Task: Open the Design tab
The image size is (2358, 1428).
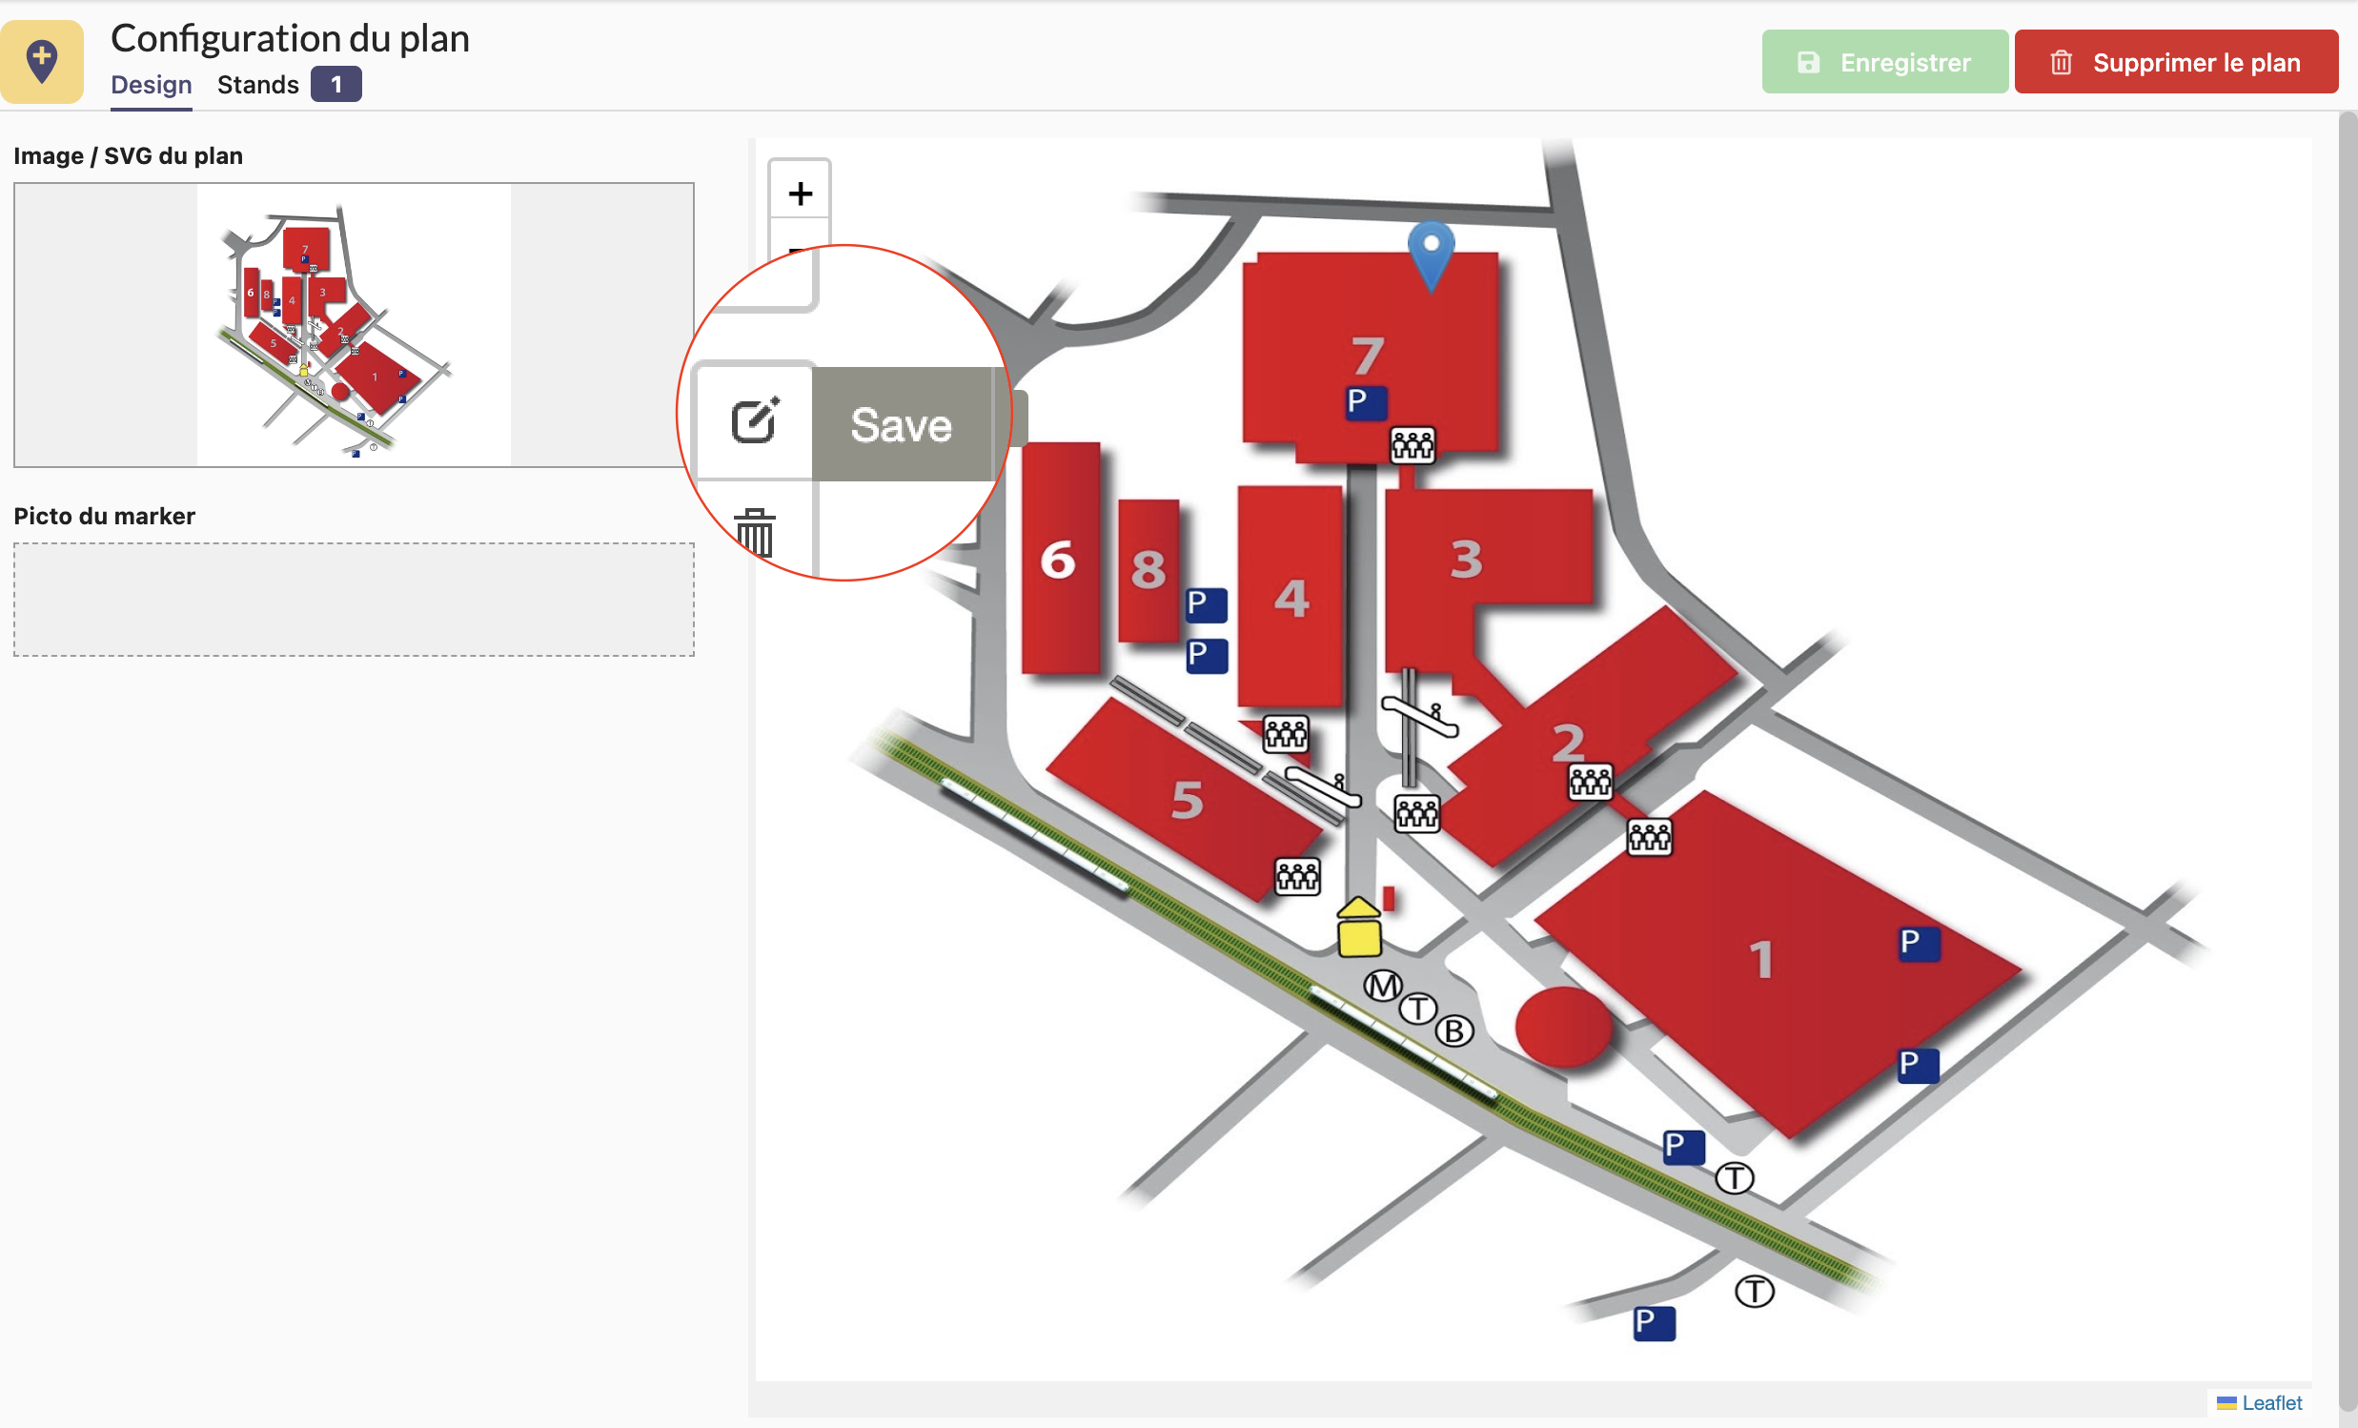Action: tap(152, 85)
